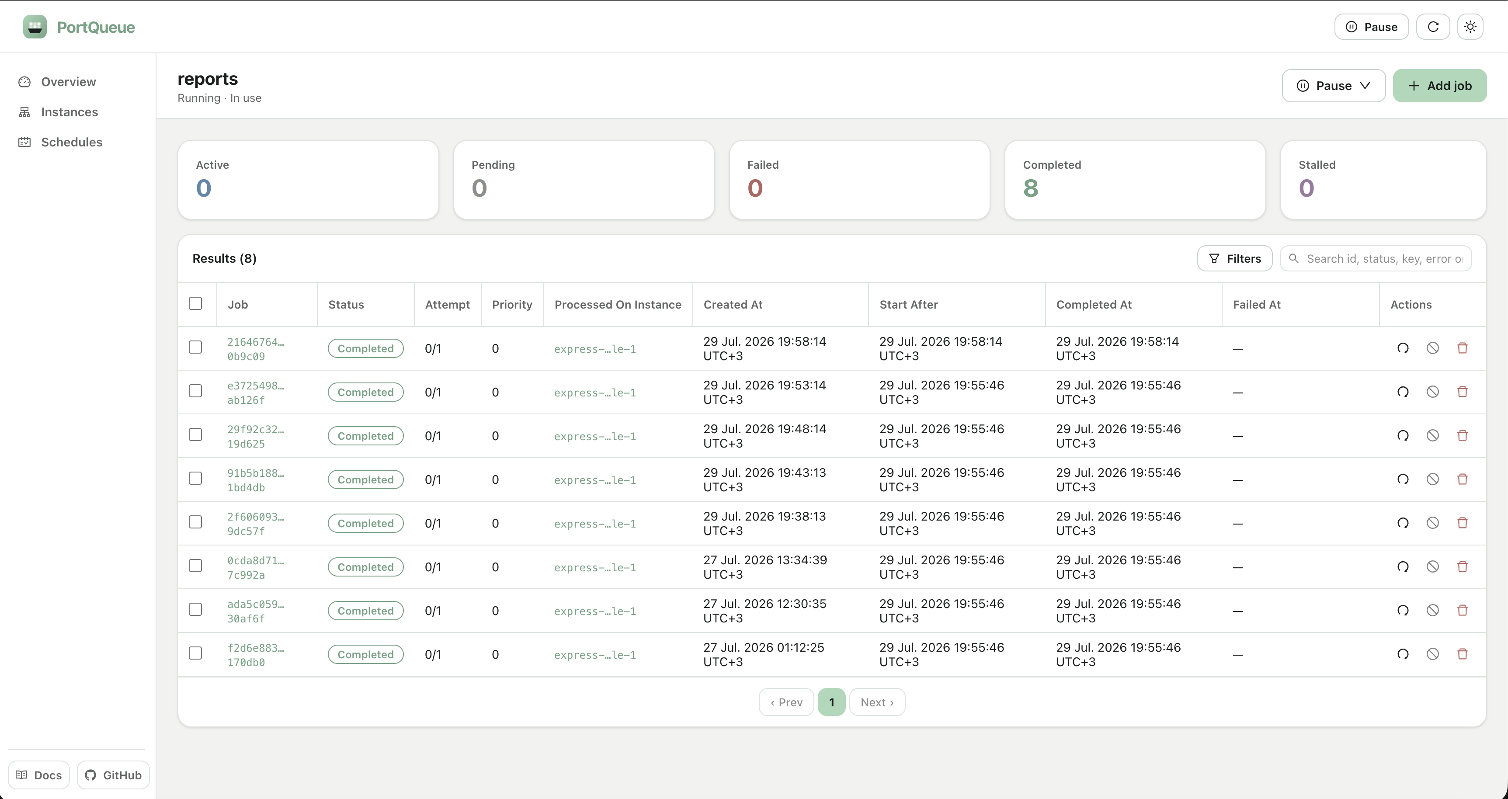Delete the job ada5c059…30af6f

[1463, 611]
